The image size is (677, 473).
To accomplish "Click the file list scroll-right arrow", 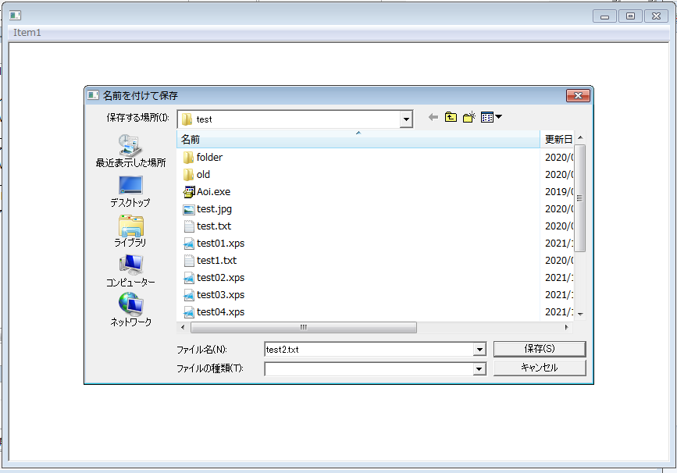I will point(567,328).
